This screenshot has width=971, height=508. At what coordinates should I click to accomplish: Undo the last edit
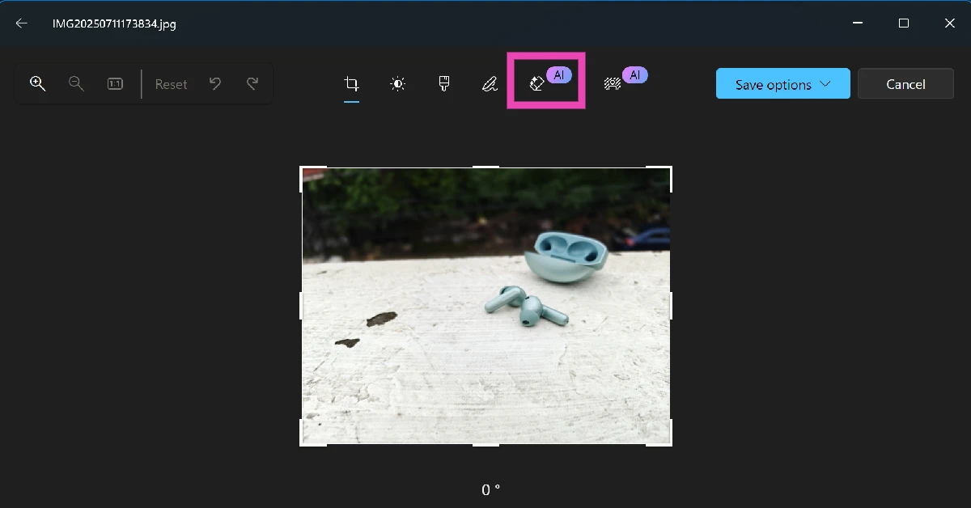pos(215,83)
